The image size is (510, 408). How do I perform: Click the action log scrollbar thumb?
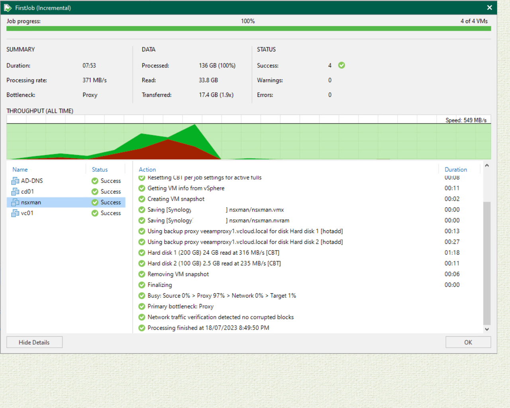point(487,263)
